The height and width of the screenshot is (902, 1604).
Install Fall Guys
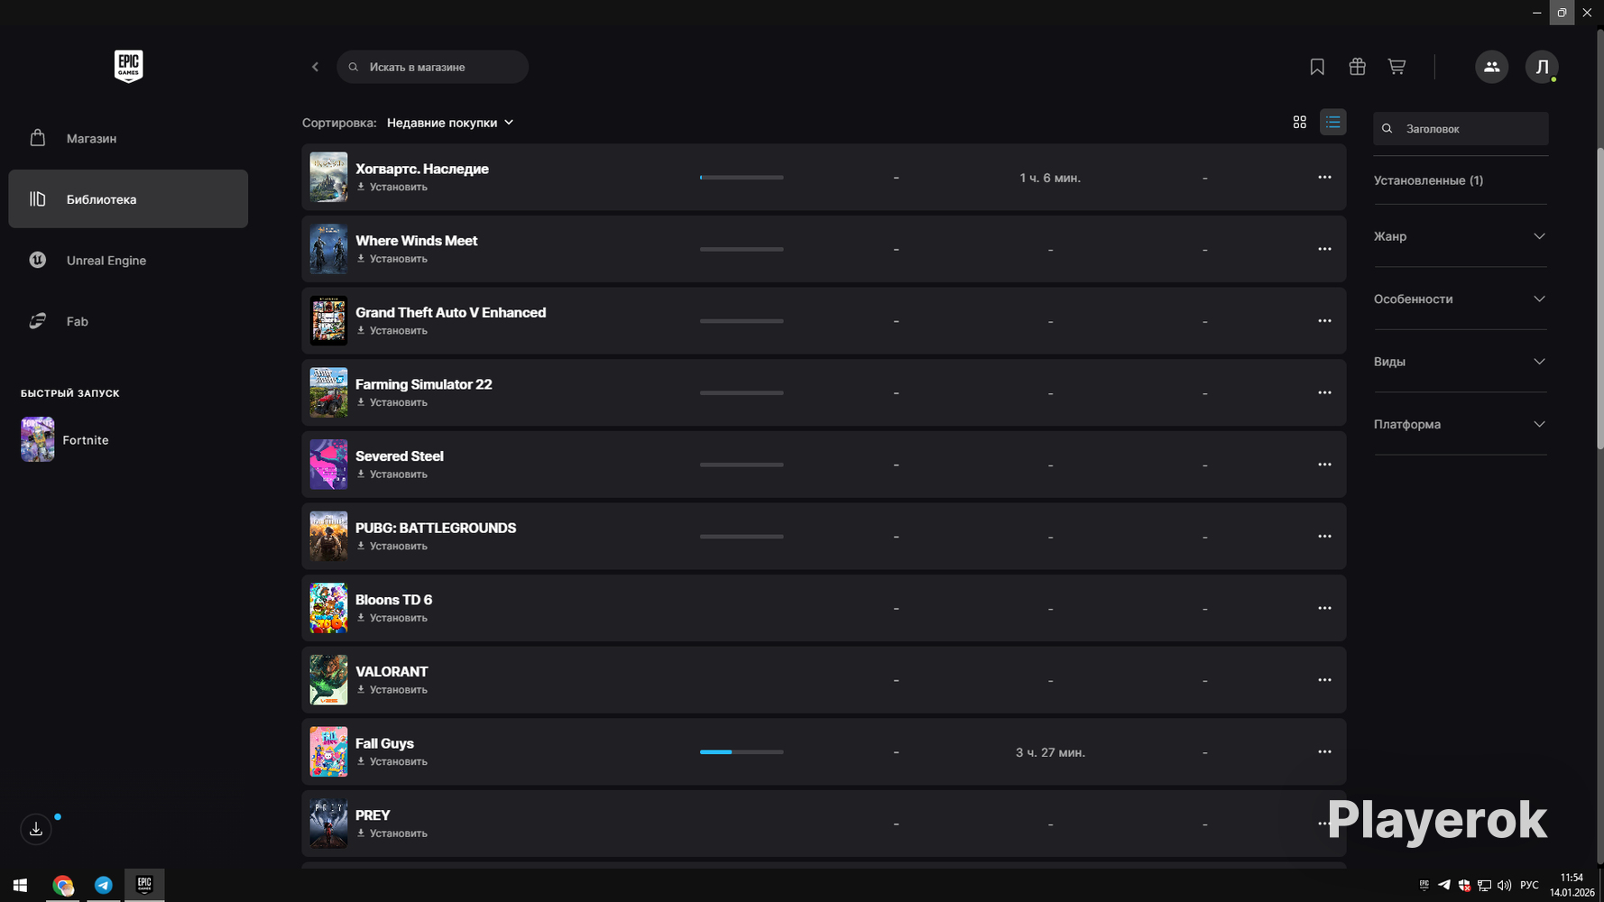click(x=392, y=761)
